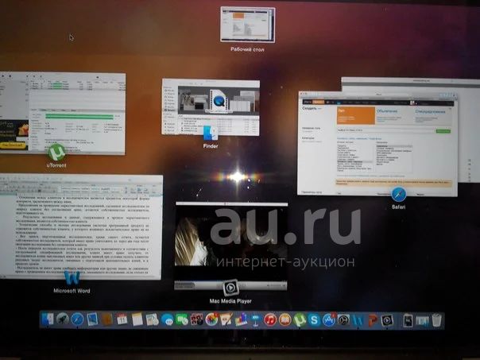The image size is (480, 360).
Task: Launch Safari compass icon in the Dock
Action: [77, 319]
